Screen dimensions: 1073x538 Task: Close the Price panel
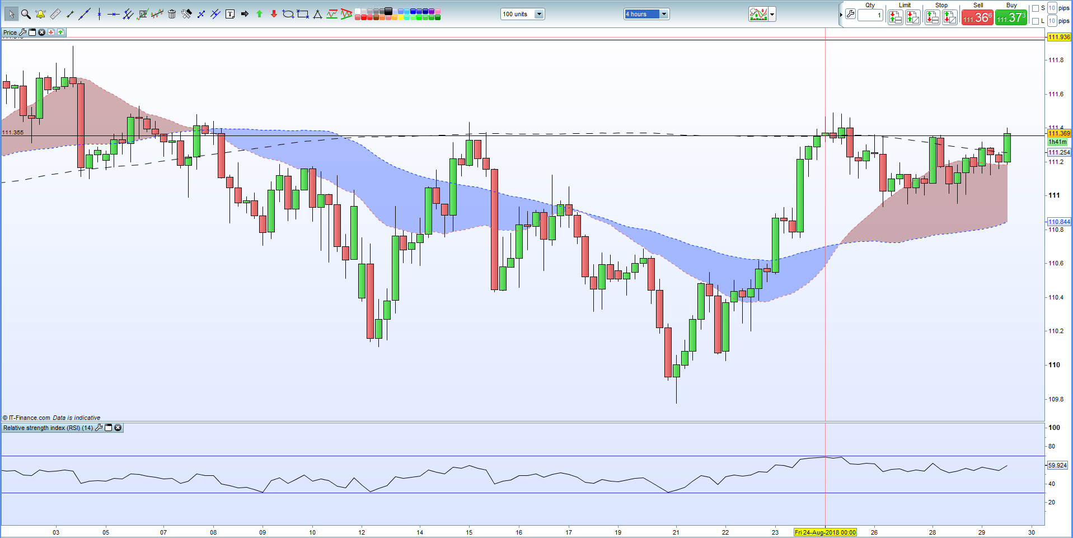pos(41,32)
